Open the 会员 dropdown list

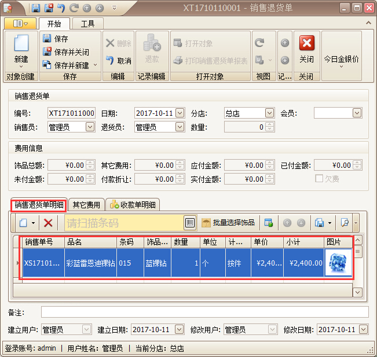[x=357, y=113]
